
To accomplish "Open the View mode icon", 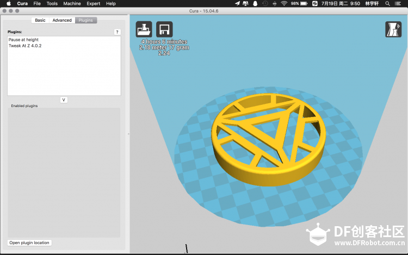I will [x=393, y=29].
